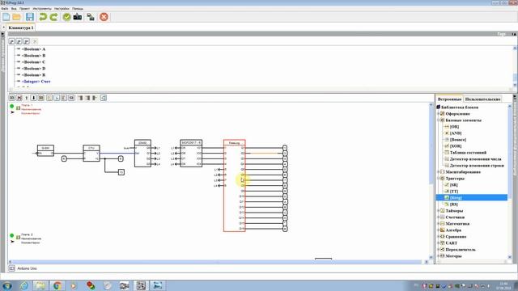Select the CTU counter block on the canvas
Viewport: 518px width, 291px height.
click(91, 153)
